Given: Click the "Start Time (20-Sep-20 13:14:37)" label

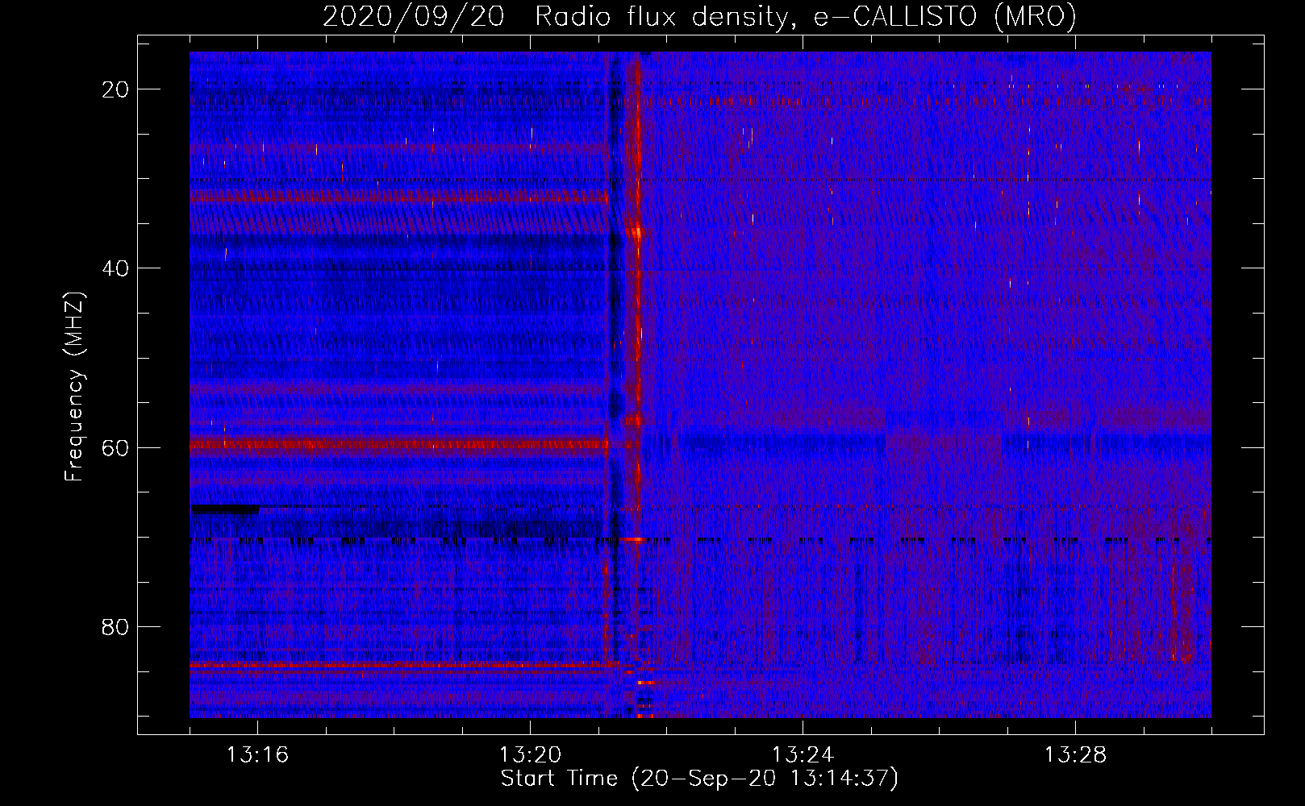Looking at the screenshot, I should tap(699, 779).
